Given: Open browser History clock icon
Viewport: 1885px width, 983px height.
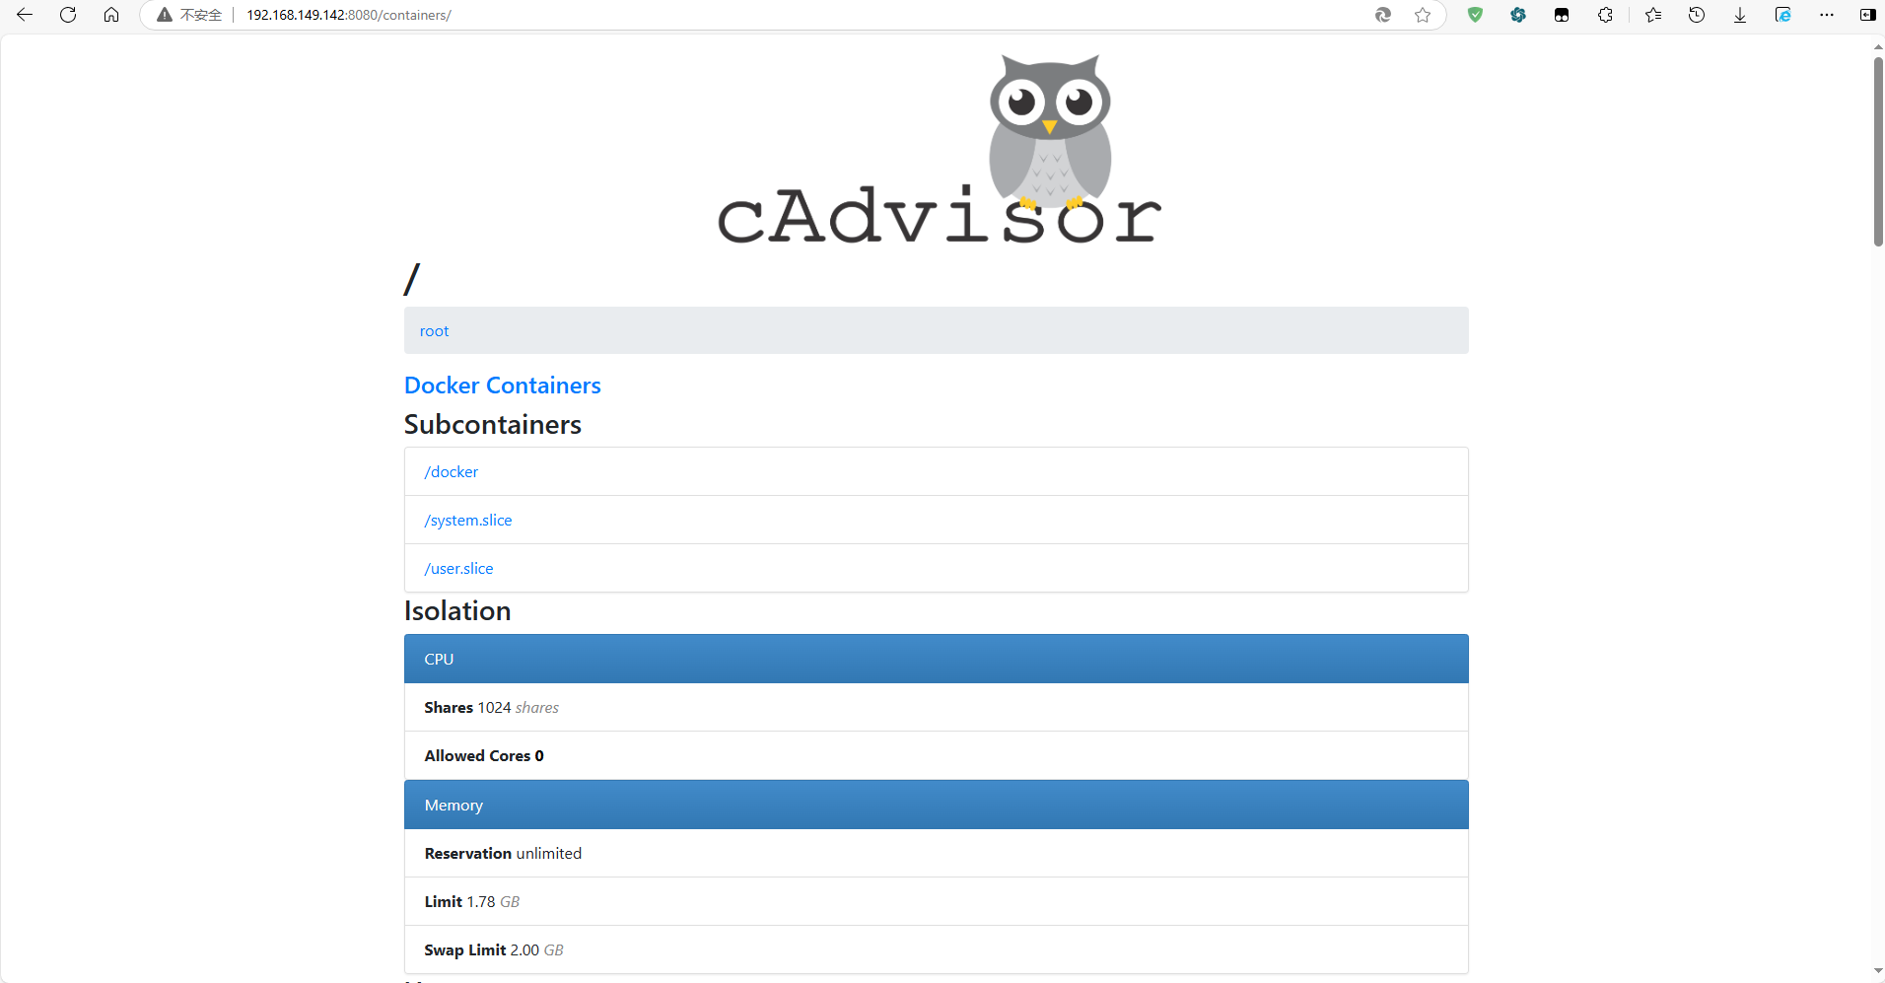Looking at the screenshot, I should click(x=1697, y=15).
